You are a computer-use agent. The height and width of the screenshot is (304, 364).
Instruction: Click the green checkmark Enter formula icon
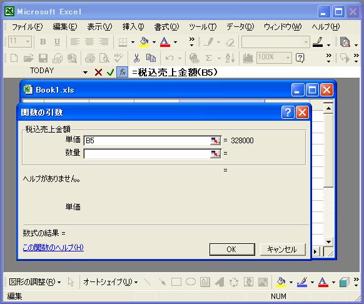pyautogui.click(x=110, y=73)
